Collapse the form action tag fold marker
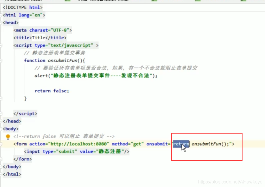Viewport: 265px width, 187px height. [1, 144]
